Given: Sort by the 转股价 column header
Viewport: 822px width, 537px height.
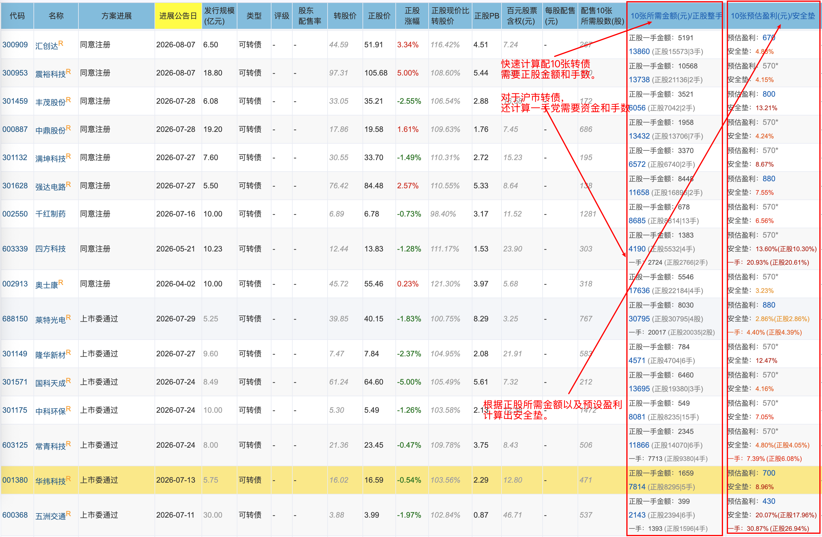Looking at the screenshot, I should [345, 16].
